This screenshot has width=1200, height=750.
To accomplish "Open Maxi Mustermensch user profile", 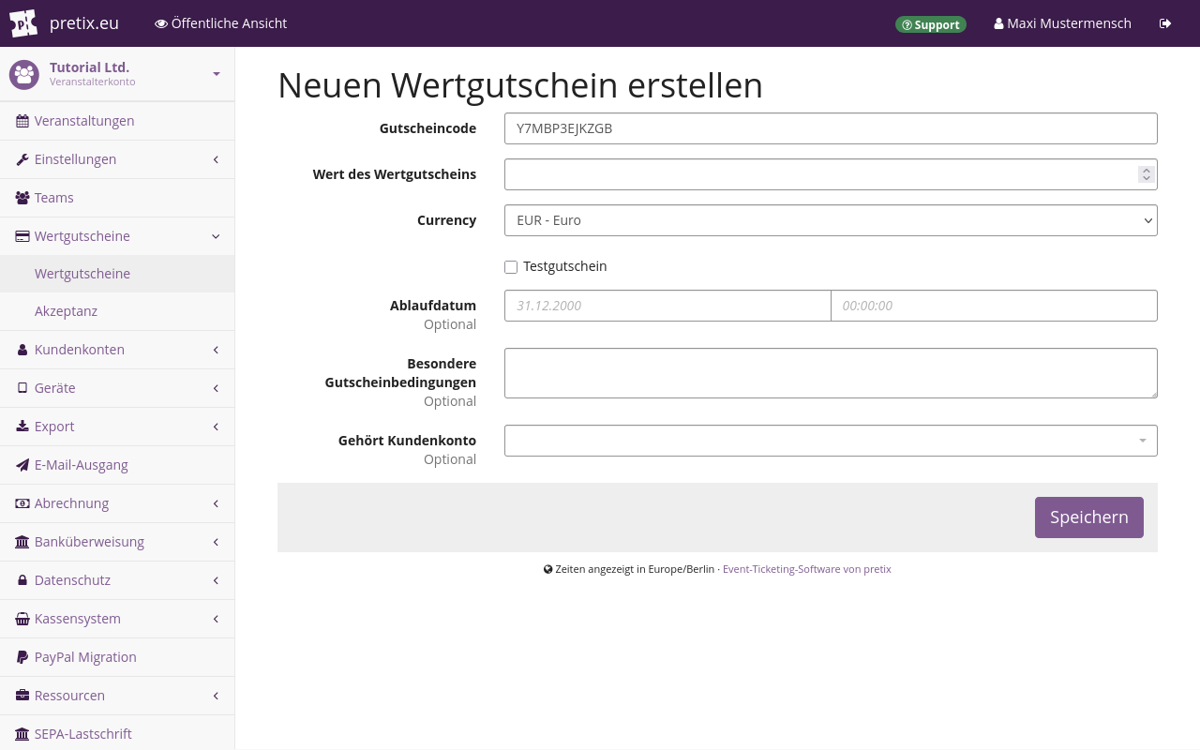I will click(1063, 23).
